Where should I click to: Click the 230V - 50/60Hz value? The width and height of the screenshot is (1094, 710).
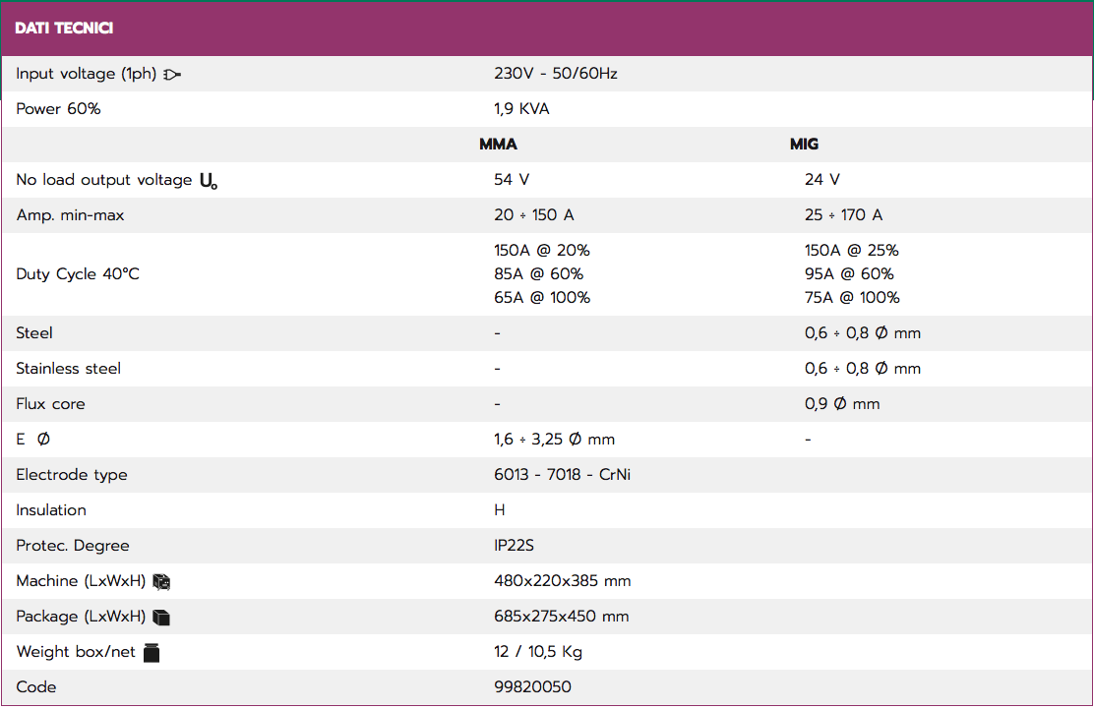pyautogui.click(x=556, y=73)
